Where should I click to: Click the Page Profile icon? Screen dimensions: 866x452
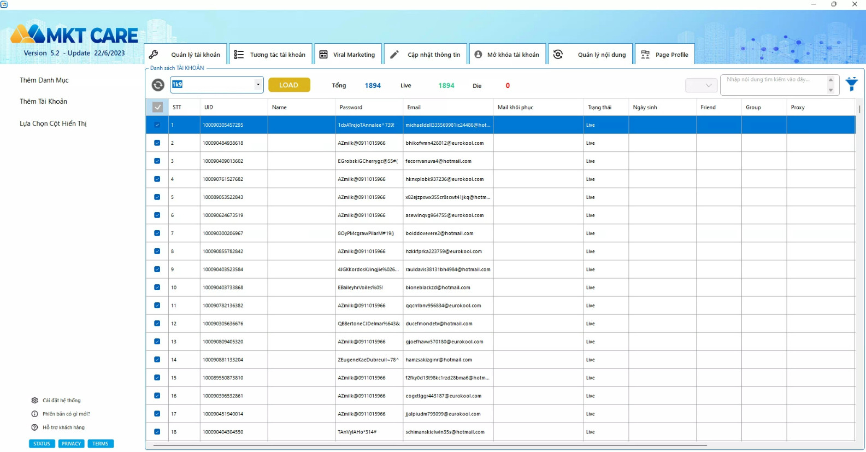[645, 54]
